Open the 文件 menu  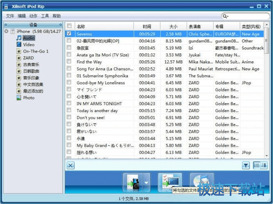10,16
